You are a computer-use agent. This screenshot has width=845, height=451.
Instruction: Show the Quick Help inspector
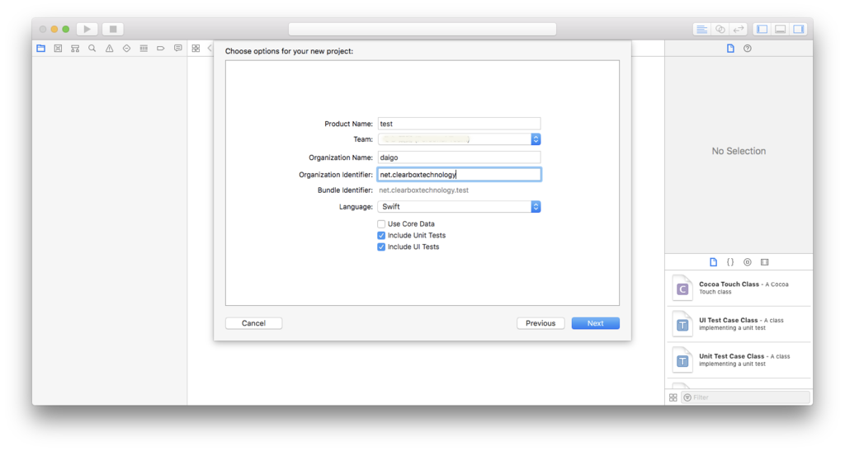(748, 49)
